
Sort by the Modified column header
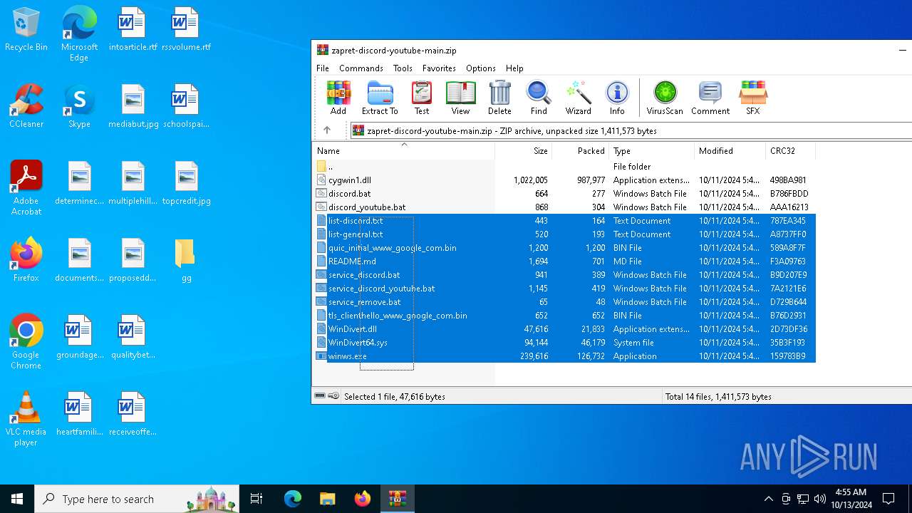(x=730, y=151)
